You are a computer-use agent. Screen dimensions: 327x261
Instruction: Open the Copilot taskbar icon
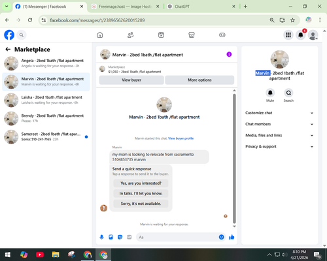pos(24,254)
